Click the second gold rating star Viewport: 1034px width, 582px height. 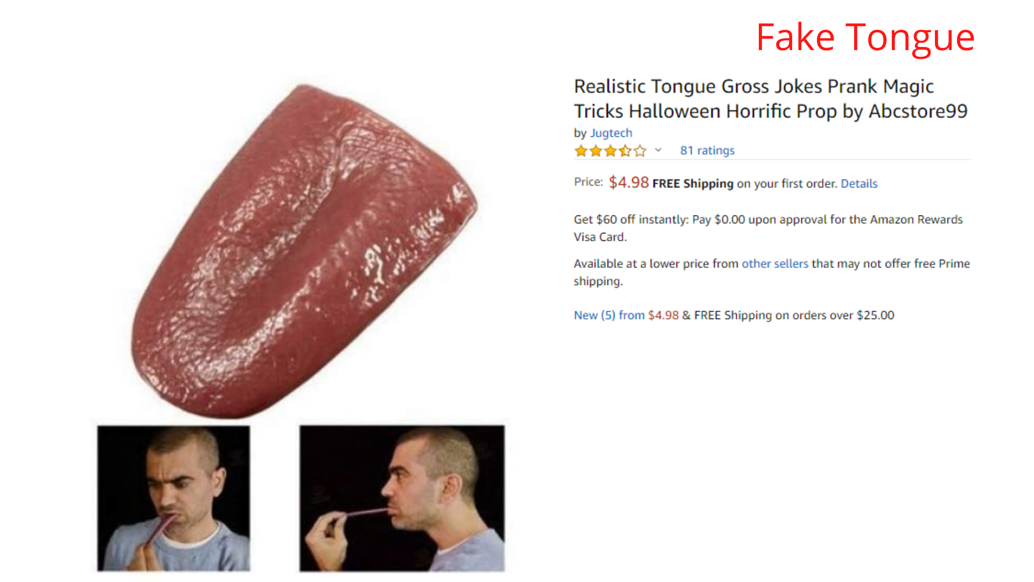pyautogui.click(x=596, y=151)
